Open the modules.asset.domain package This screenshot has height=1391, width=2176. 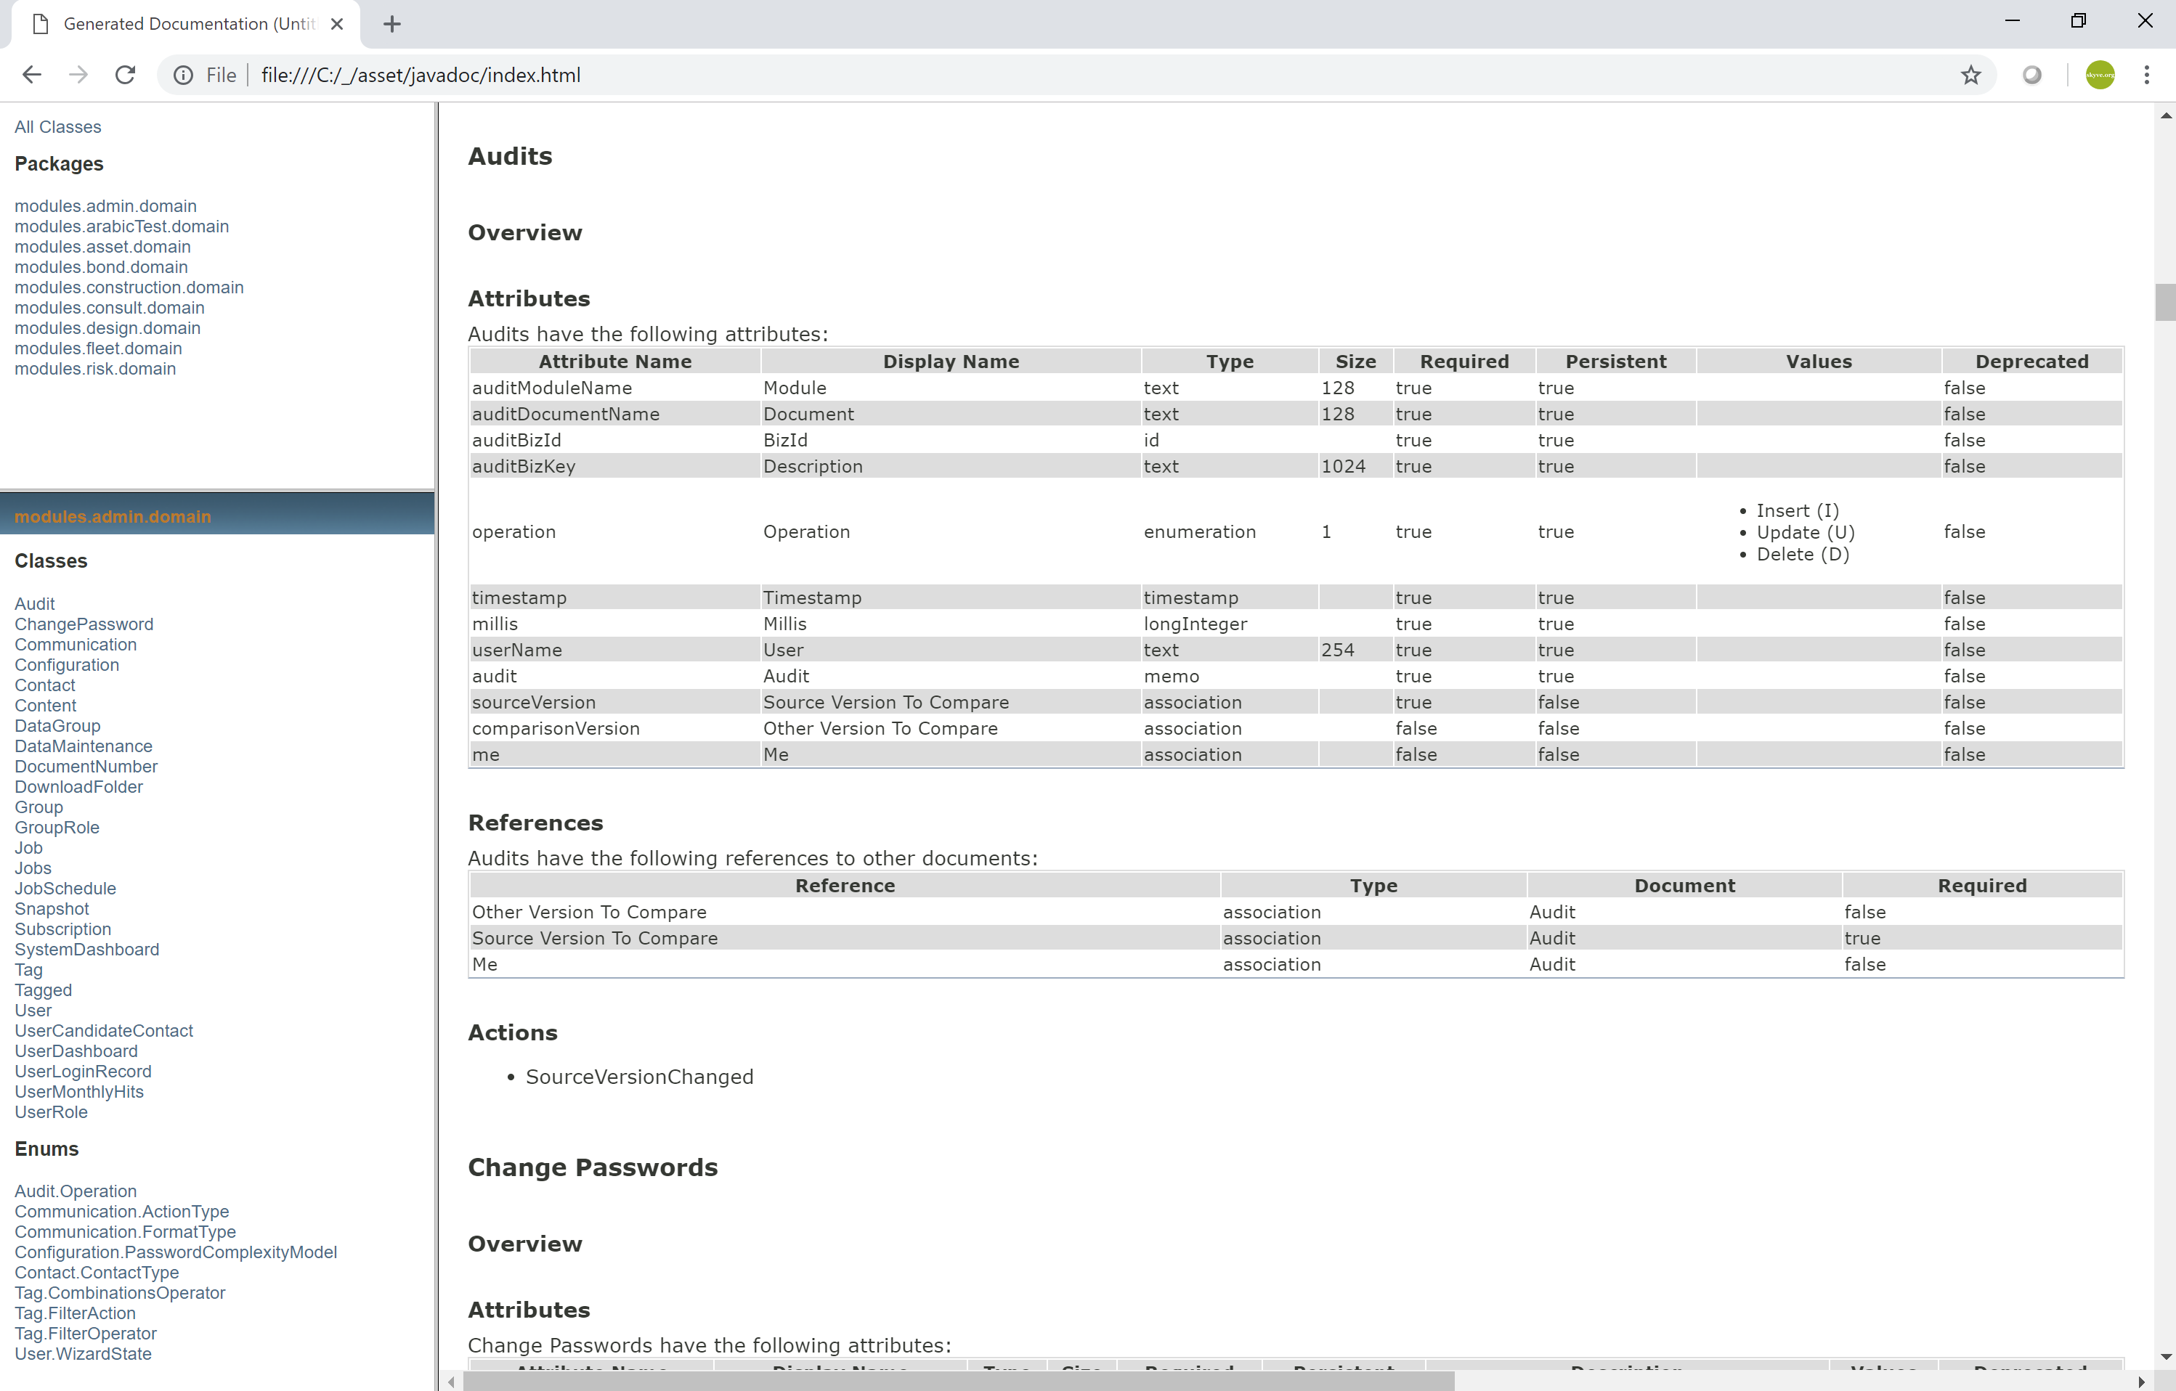click(x=103, y=247)
